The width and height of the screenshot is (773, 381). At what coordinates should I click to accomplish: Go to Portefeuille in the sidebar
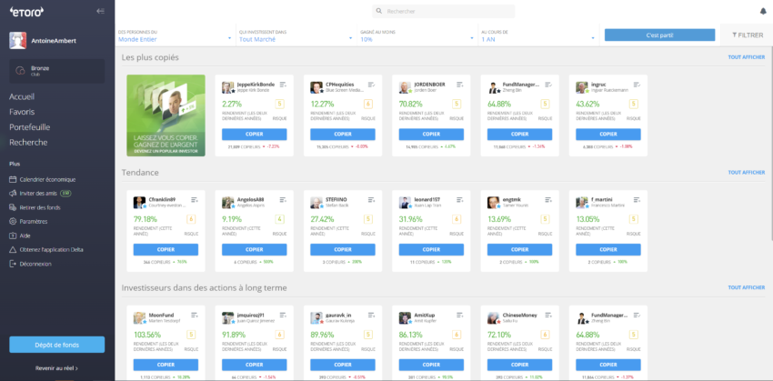(29, 127)
